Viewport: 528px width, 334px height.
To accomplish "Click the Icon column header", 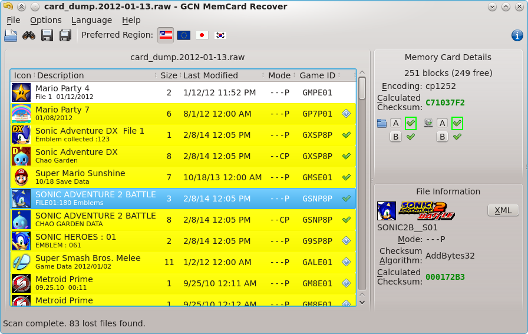I will (x=22, y=75).
